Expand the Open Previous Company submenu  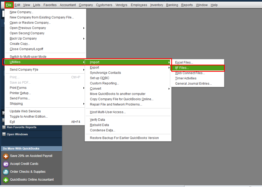[45, 28]
